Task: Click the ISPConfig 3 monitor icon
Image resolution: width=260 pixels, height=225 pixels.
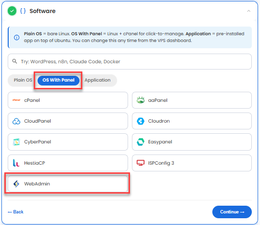Action: [x=141, y=163]
